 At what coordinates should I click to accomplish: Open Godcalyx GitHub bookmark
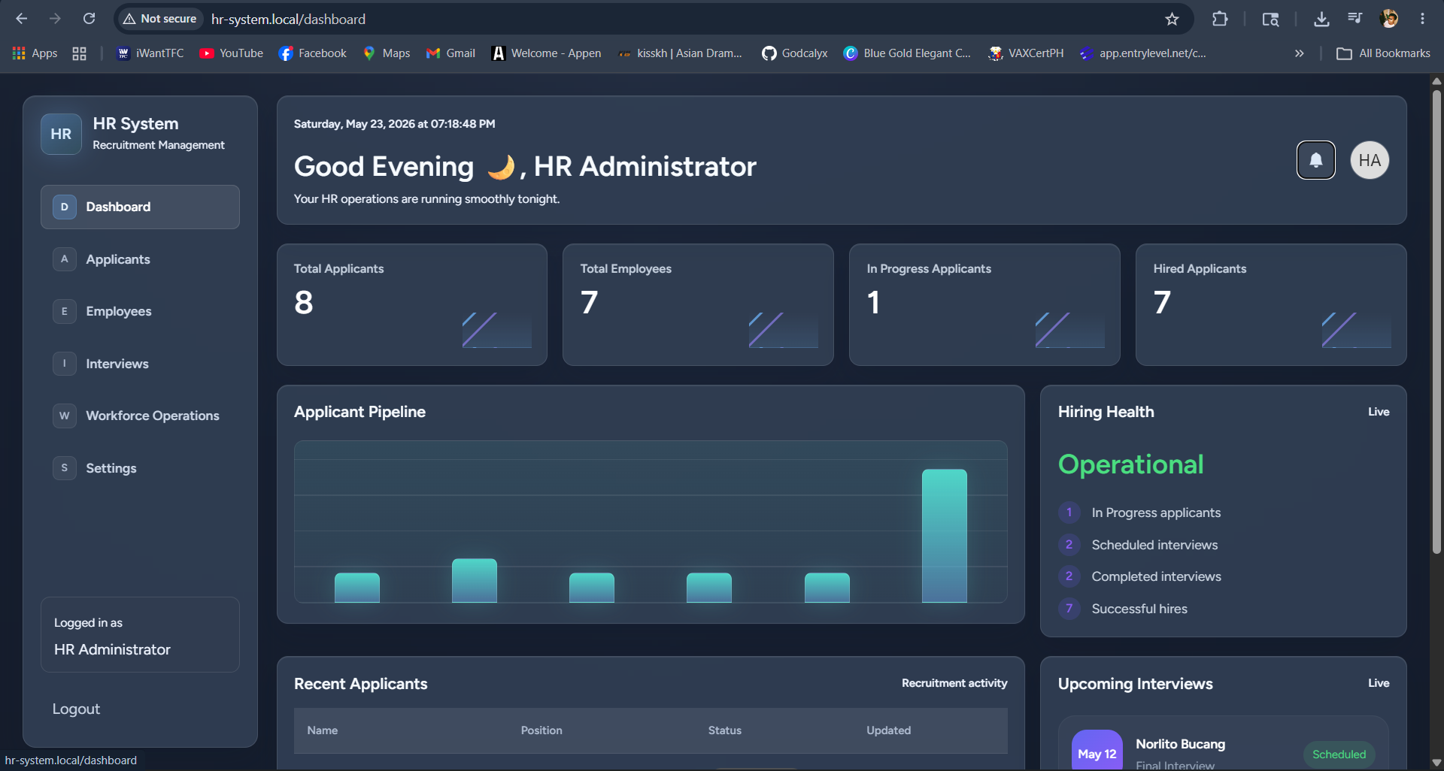tap(794, 53)
